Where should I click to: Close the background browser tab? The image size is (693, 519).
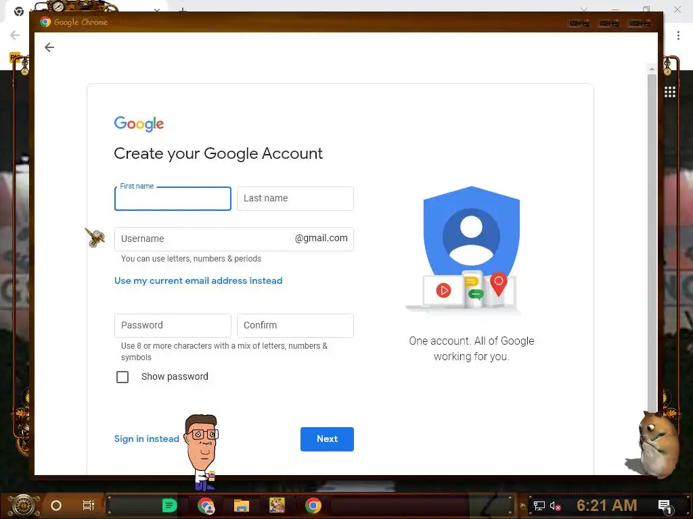pyautogui.click(x=157, y=9)
